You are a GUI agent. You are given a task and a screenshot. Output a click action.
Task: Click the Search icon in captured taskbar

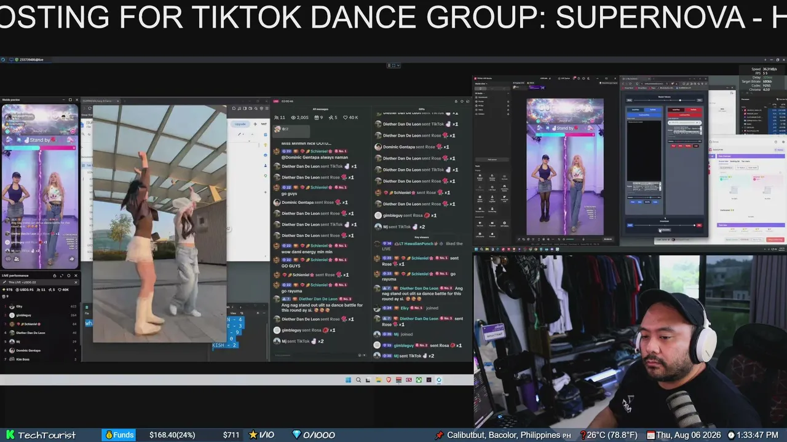(x=358, y=380)
